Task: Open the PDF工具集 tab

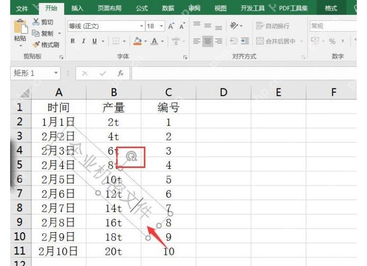Action: point(293,9)
